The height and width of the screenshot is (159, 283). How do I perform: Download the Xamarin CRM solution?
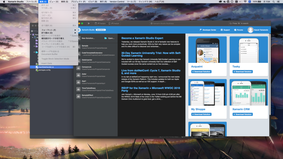243,114
